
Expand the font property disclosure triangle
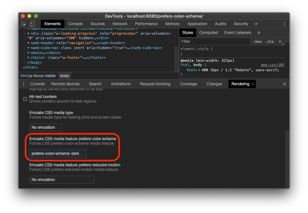199,70
